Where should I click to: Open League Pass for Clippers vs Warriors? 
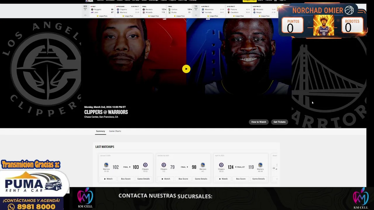point(128,16)
